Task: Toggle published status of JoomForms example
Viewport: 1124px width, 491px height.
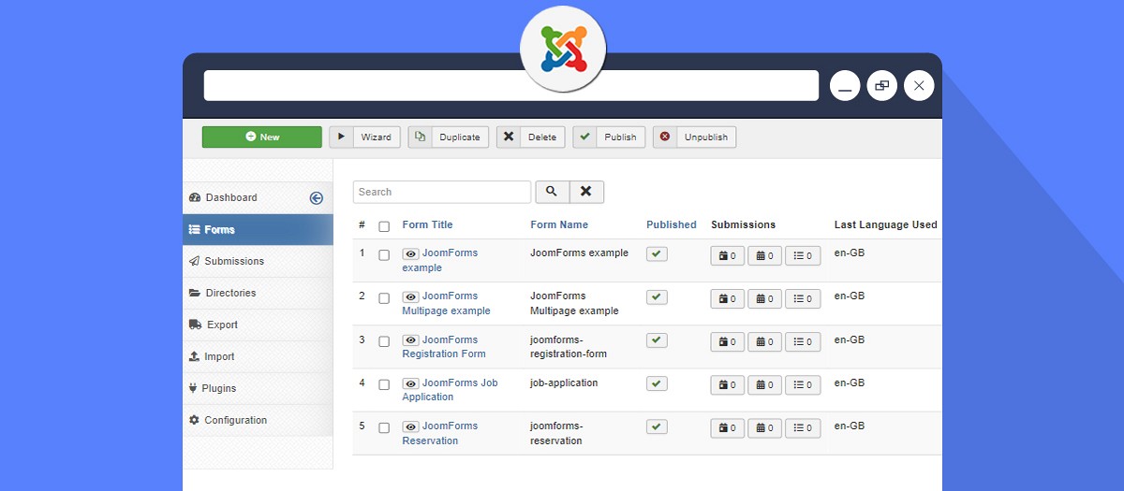Action: pos(658,253)
